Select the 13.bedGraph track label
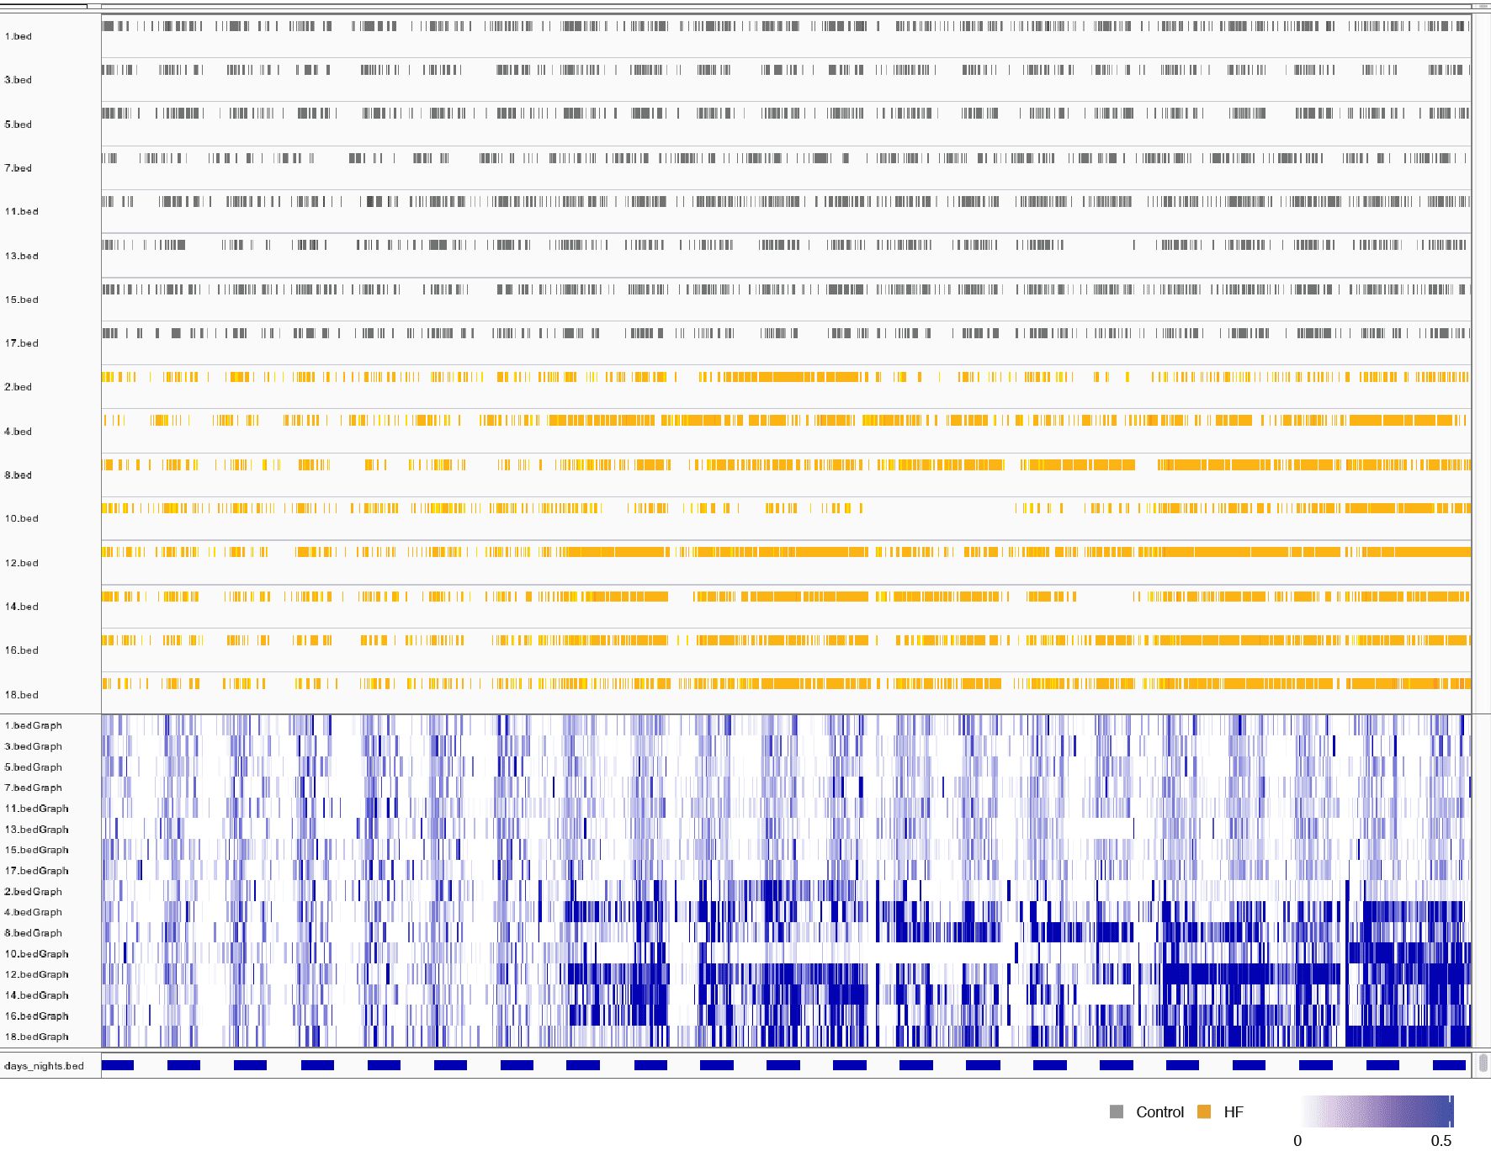This screenshot has height=1167, width=1491. pyautogui.click(x=37, y=830)
